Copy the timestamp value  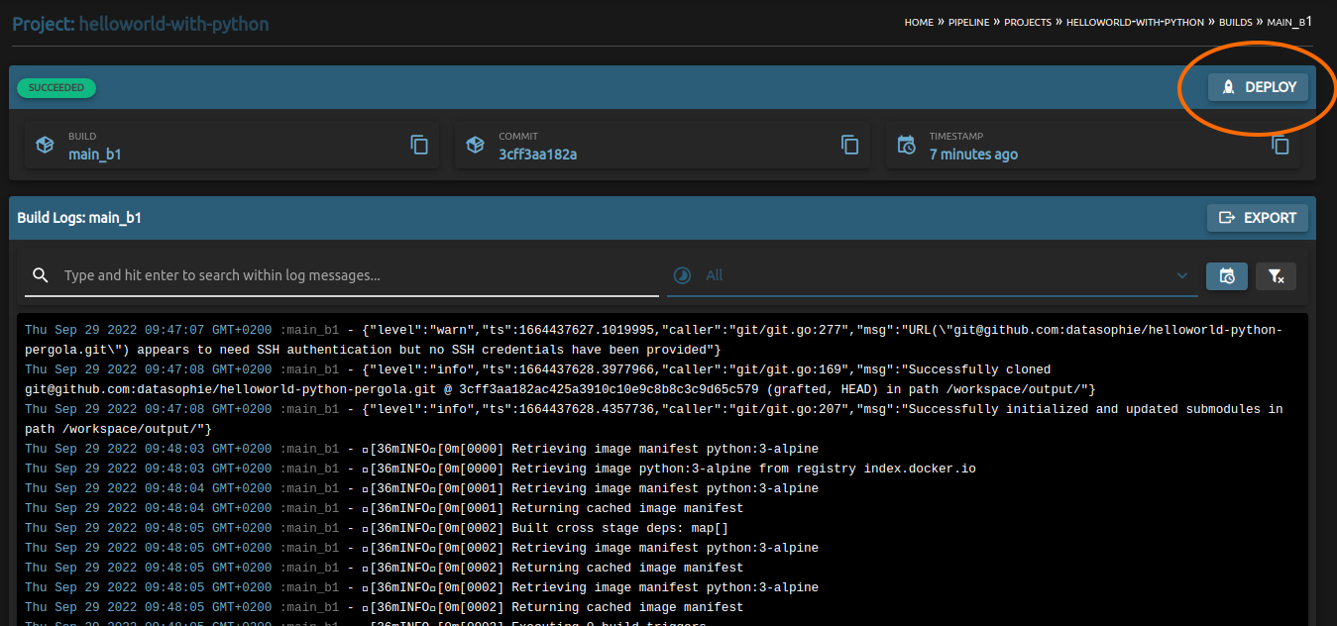point(1280,145)
